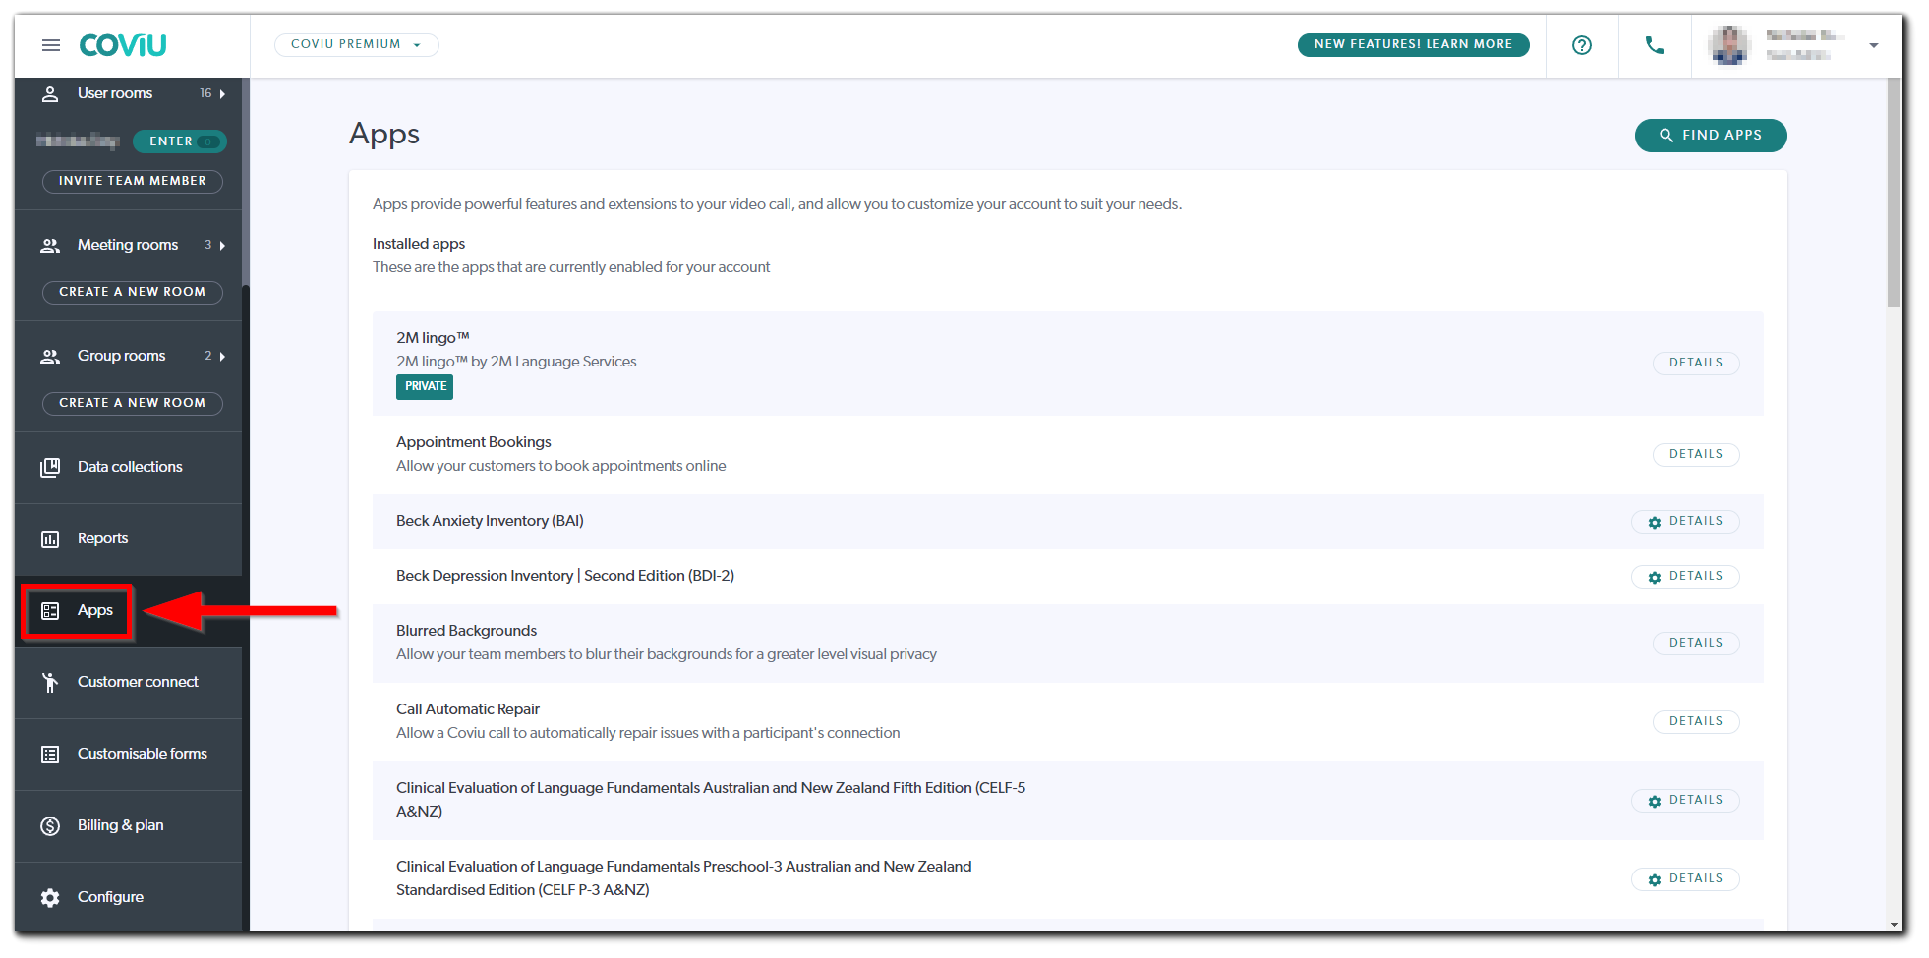Select the Apps sidebar icon

(50, 610)
